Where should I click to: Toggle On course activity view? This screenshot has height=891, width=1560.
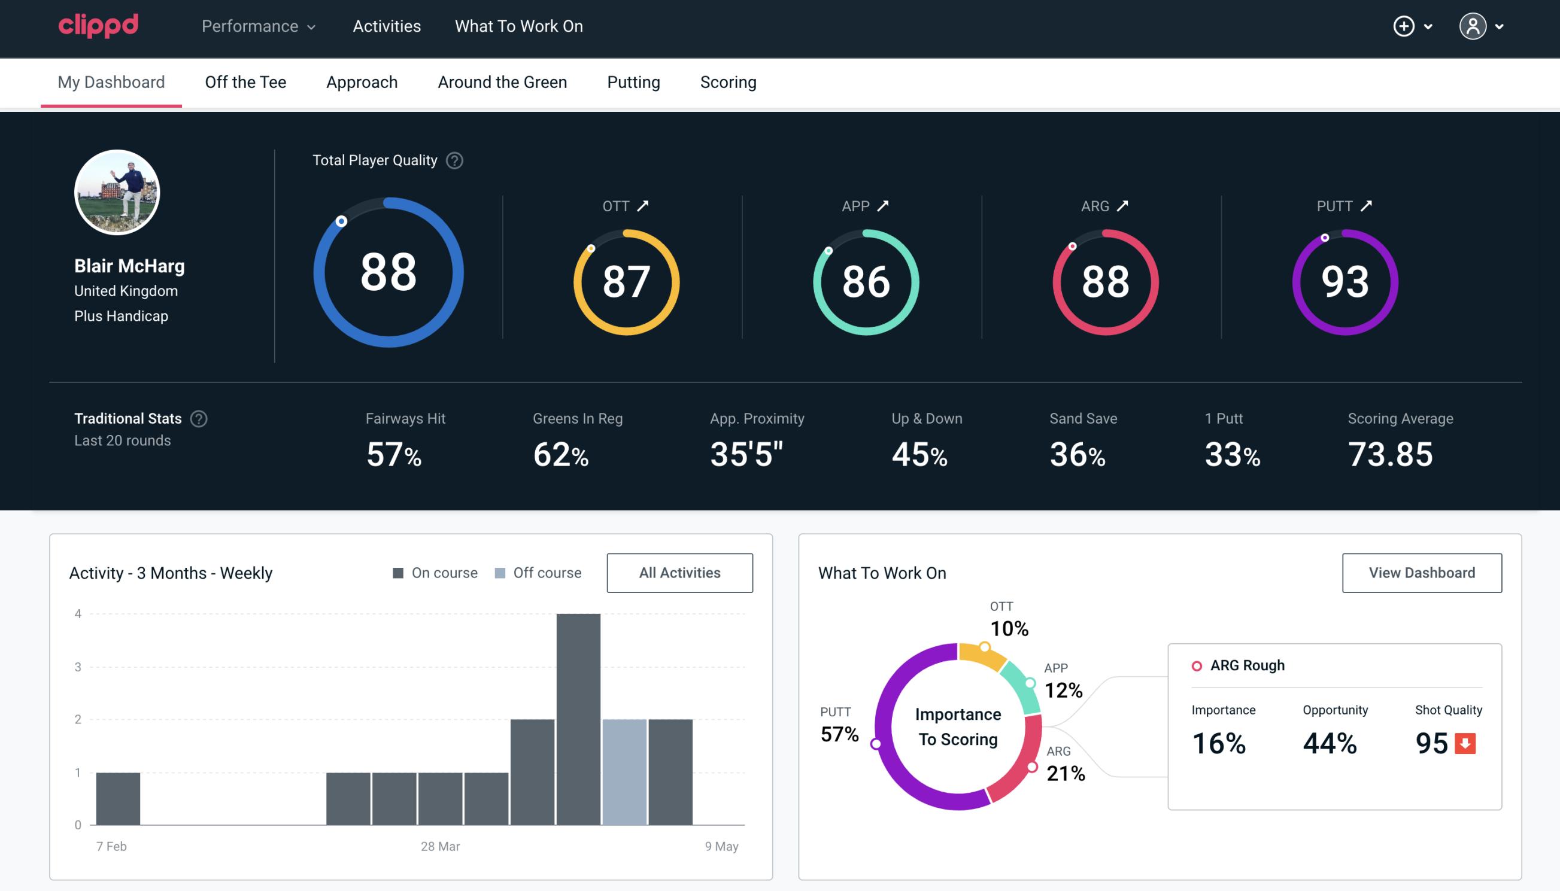433,573
